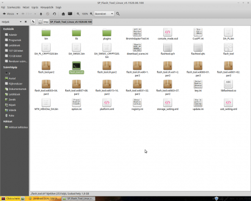The image size is (251, 201).
Task: Go up one folder with the up arrow
Action: (x=41, y=14)
